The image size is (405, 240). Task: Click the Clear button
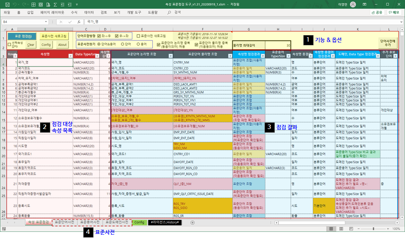pos(31,44)
